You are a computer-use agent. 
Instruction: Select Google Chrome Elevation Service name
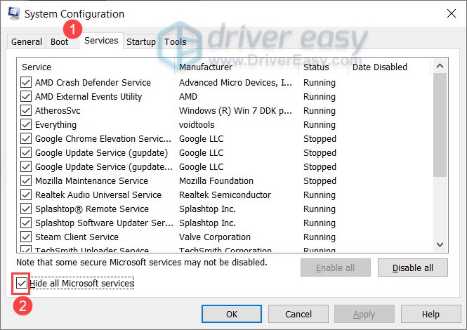point(103,138)
